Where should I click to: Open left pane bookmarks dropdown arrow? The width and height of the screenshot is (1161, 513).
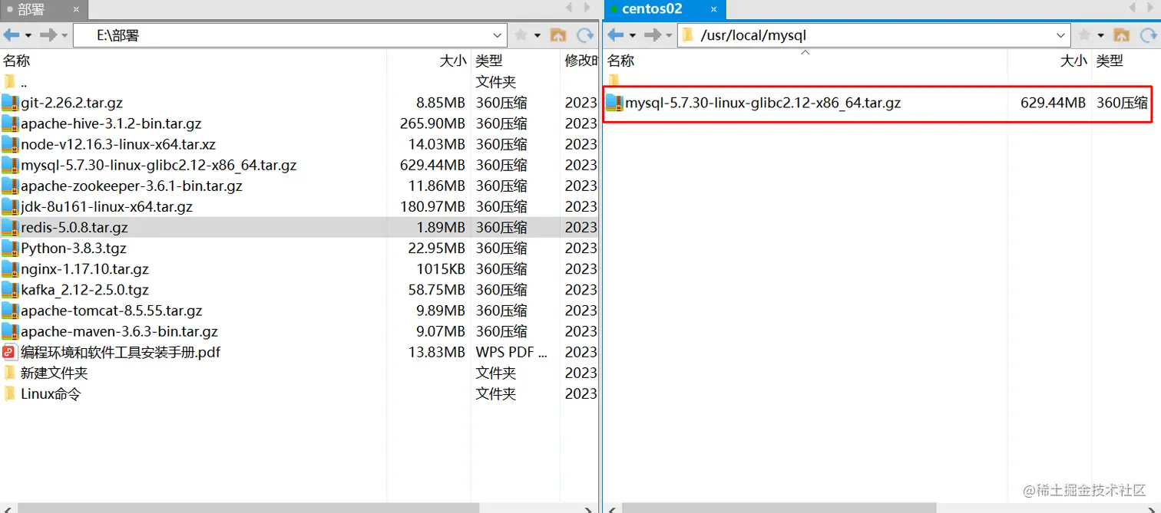pos(537,35)
